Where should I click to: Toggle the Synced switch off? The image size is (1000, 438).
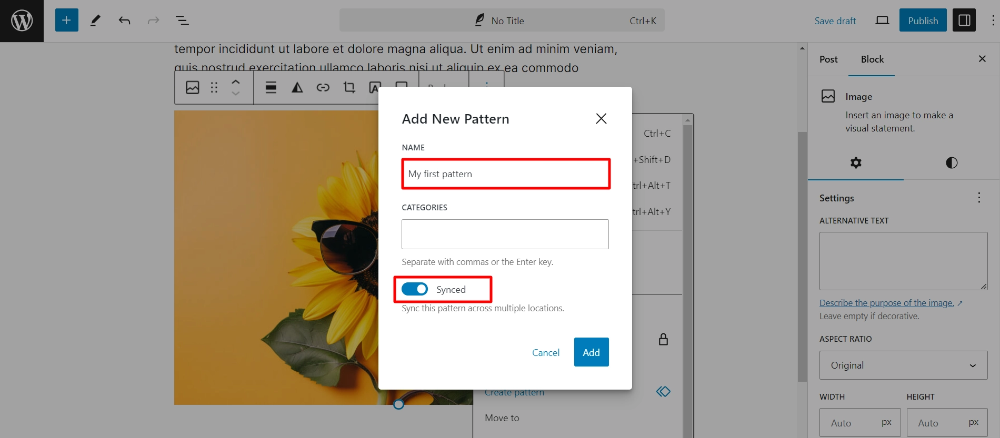pos(415,289)
